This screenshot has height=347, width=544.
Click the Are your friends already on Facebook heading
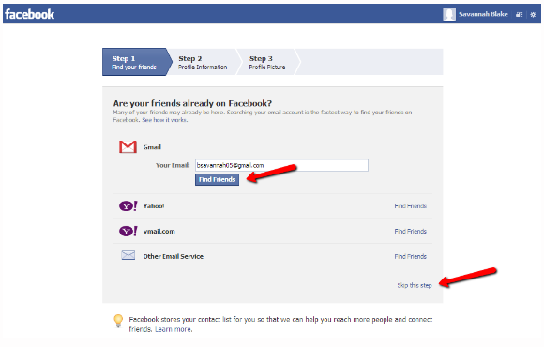(192, 103)
